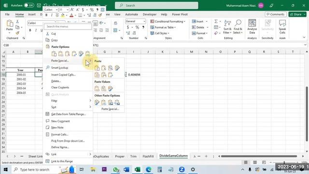Switch to the Home ribbon tab

coord(19,14)
